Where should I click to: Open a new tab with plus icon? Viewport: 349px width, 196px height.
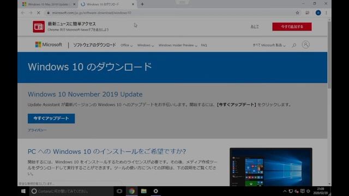[x=142, y=4]
